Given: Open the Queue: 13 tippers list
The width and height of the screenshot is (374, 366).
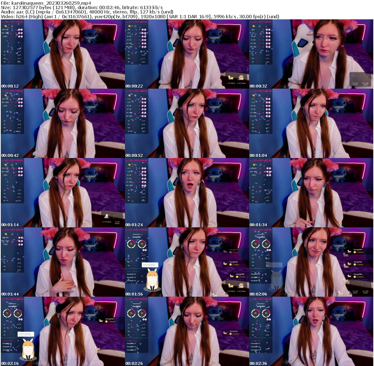Looking at the screenshot, I should coord(131,271).
